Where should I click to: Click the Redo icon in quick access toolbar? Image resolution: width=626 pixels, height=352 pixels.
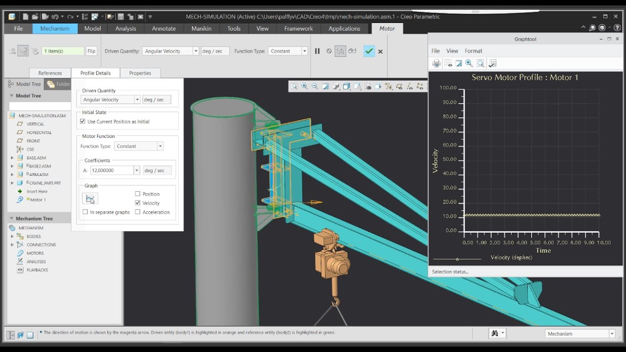click(x=70, y=17)
